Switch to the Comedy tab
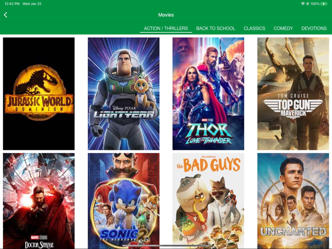 coord(283,28)
